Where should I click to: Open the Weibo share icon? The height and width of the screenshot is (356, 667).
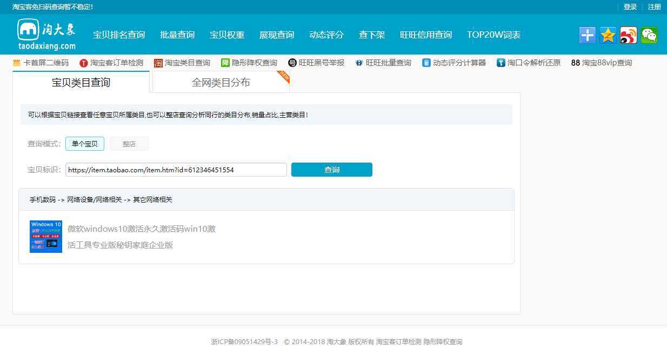point(629,35)
